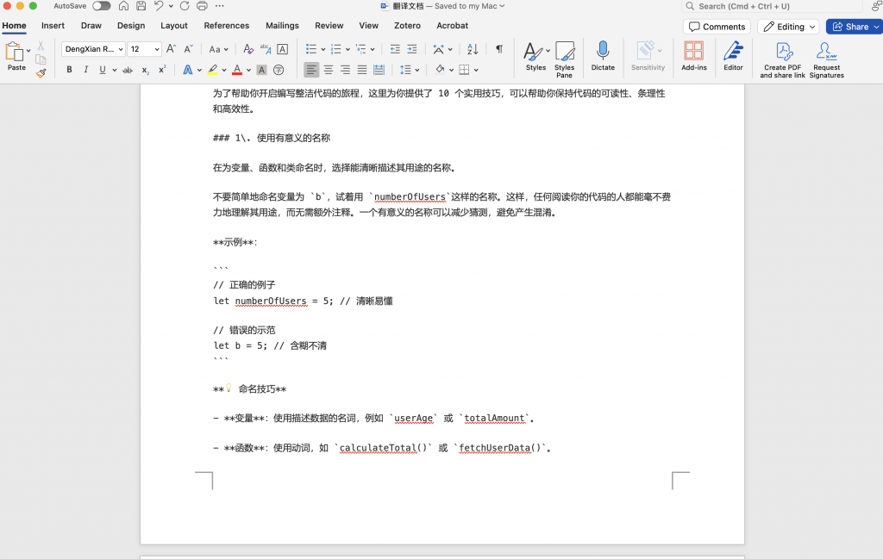Open shading color dropdown arrow

click(x=451, y=70)
